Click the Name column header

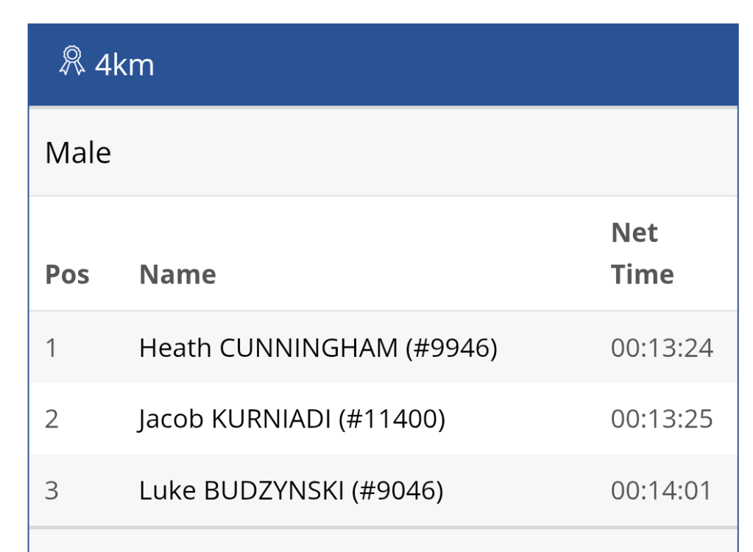coord(177,275)
